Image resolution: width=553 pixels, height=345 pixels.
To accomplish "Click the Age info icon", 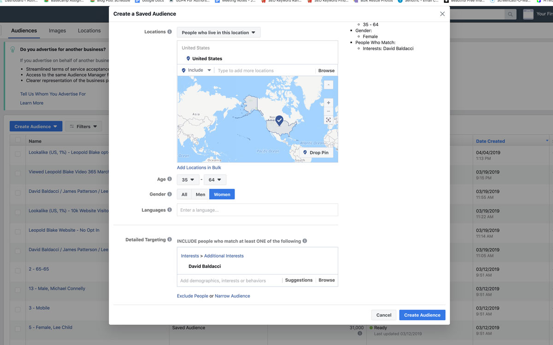I will click(170, 179).
